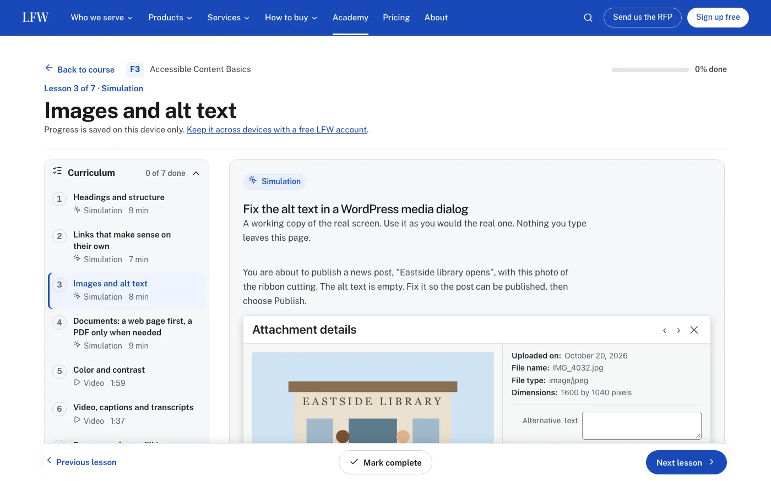Image resolution: width=771 pixels, height=481 pixels.
Task: Click the course progress bar
Action: (650, 70)
